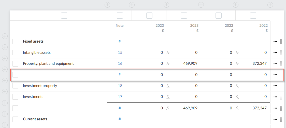Open 2022 fx formula for Property, plant and equipment
This screenshot has width=286, height=128.
pos(237,64)
